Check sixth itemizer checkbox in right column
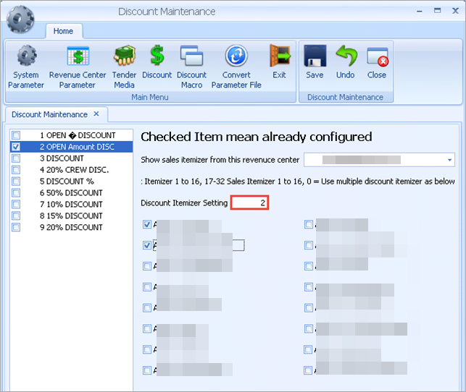 pyautogui.click(x=309, y=328)
